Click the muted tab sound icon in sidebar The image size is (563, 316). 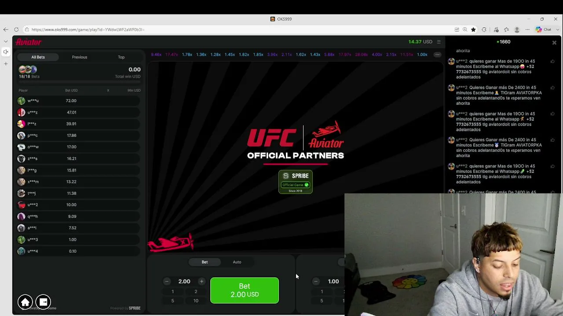tap(6, 52)
